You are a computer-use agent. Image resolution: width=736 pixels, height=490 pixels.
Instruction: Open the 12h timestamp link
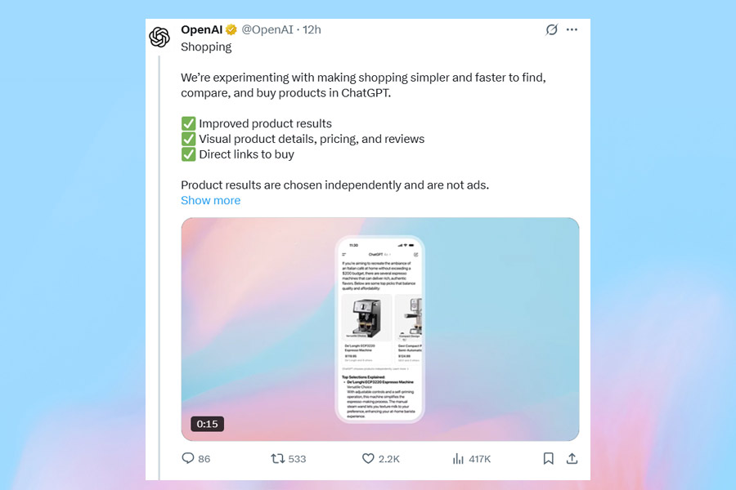tap(312, 29)
